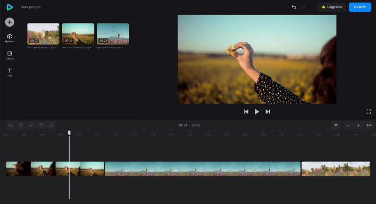Click the send backward layer icon
Image resolution: width=376 pixels, height=204 pixels.
point(41,125)
